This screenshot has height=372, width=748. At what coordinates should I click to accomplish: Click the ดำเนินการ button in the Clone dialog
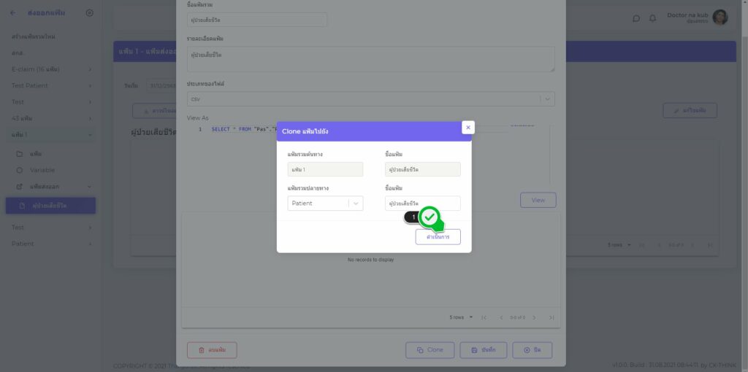tap(438, 237)
